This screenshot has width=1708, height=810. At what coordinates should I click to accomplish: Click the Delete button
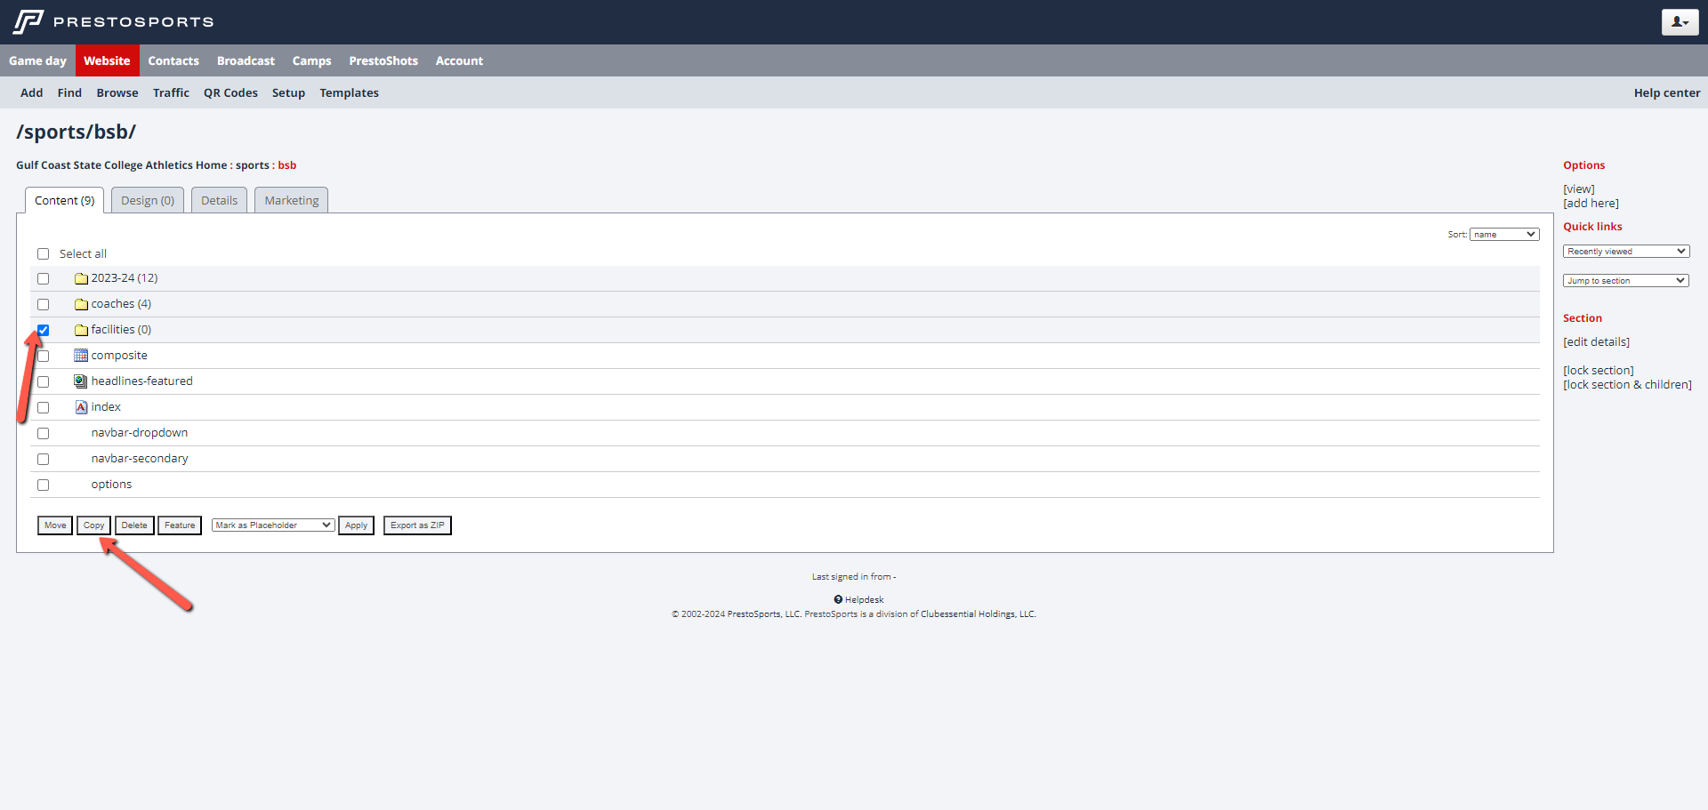134,525
